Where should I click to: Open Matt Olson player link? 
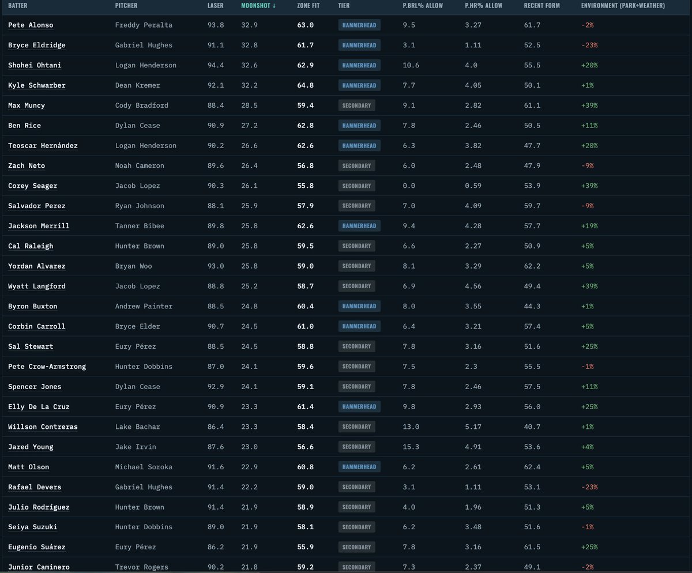(29, 467)
